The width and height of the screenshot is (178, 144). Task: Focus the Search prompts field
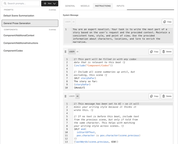tap(21, 3)
